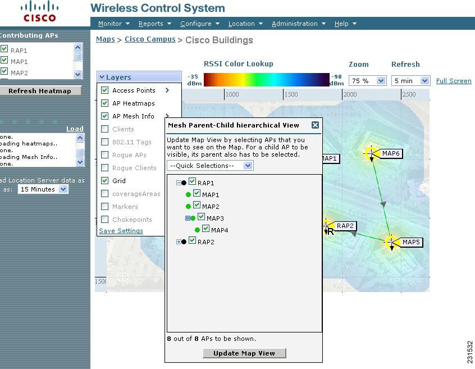This screenshot has height=369, width=475.
Task: Click the RSSI Color Lookup gradient bar
Action: (266, 80)
